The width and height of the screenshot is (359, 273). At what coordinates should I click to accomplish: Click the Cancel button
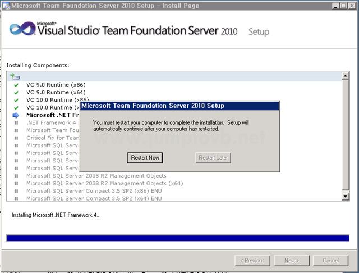click(x=331, y=261)
